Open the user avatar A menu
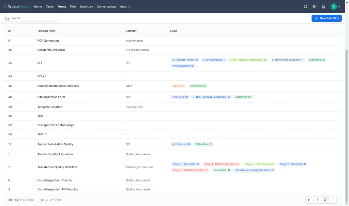349x206 pixels. pos(333,7)
